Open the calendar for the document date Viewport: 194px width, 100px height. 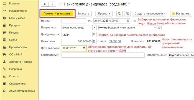128,21
